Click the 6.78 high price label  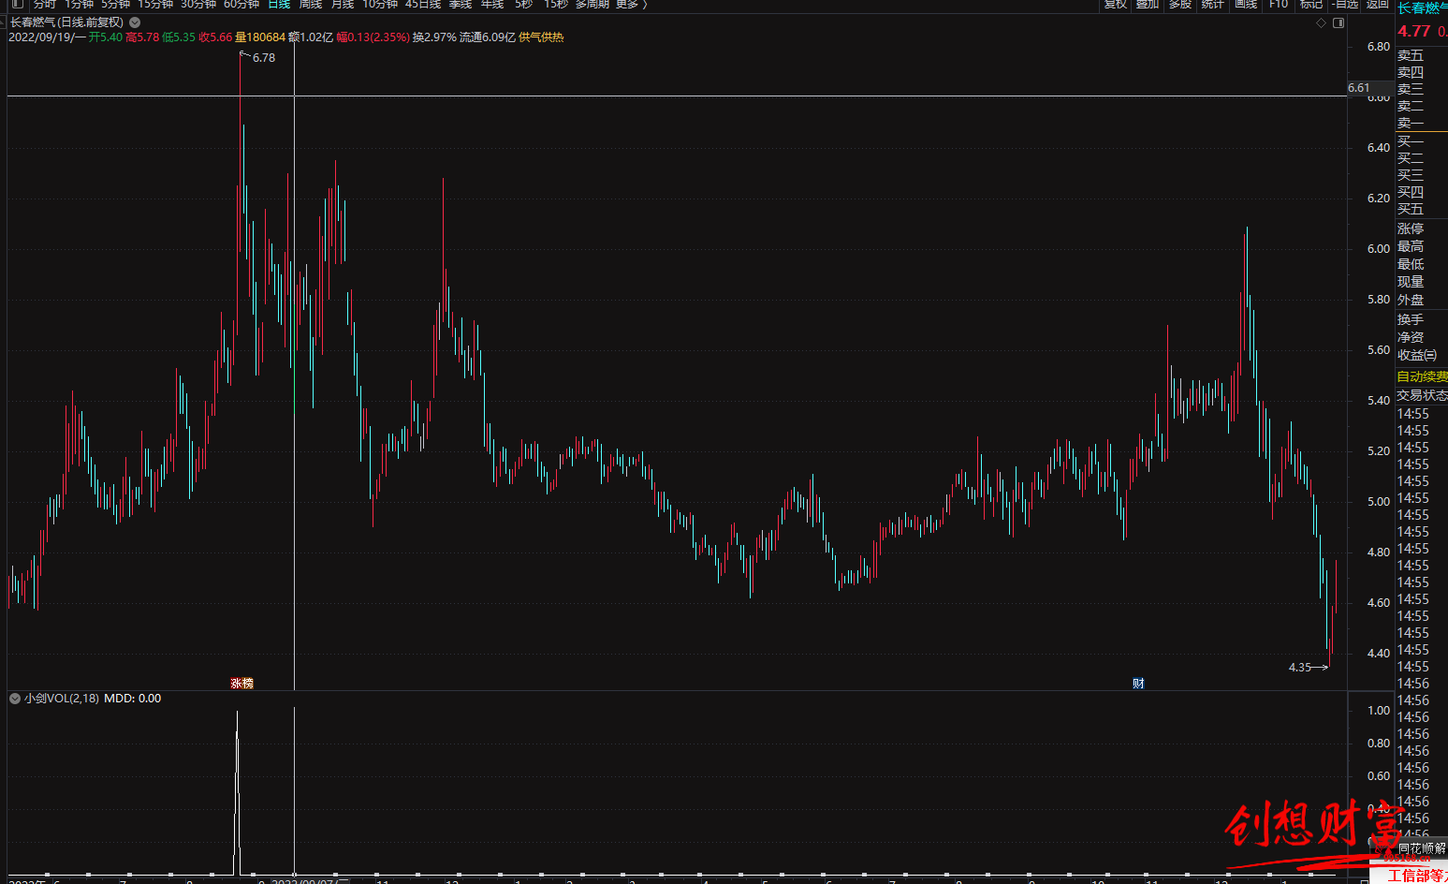tap(264, 58)
